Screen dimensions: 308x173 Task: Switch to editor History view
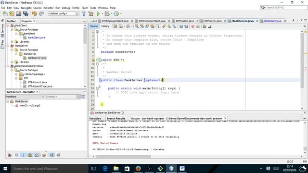click(x=105, y=26)
